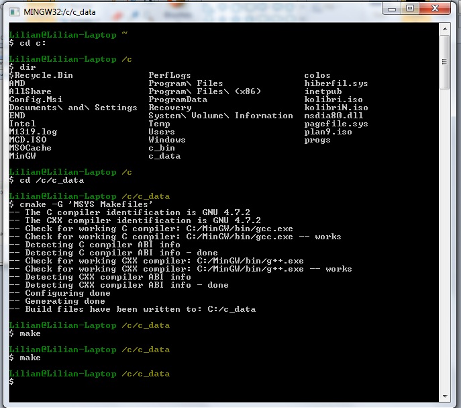Image resolution: width=461 pixels, height=408 pixels.
Task: Click the vertical scrollbar thumb
Action: [444, 62]
